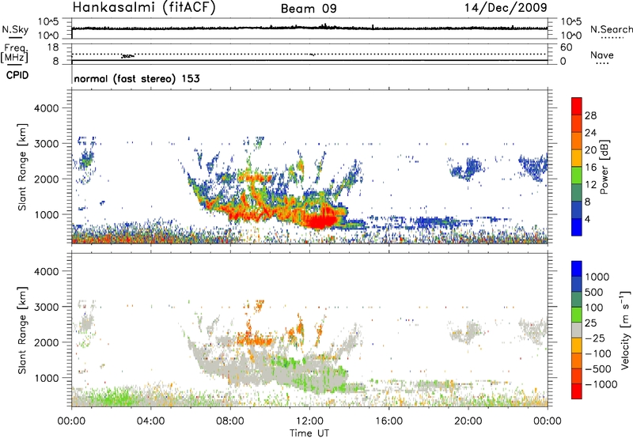Click the "2000" tick on the power panel
This screenshot has width=633, height=438.
pyautogui.click(x=47, y=179)
